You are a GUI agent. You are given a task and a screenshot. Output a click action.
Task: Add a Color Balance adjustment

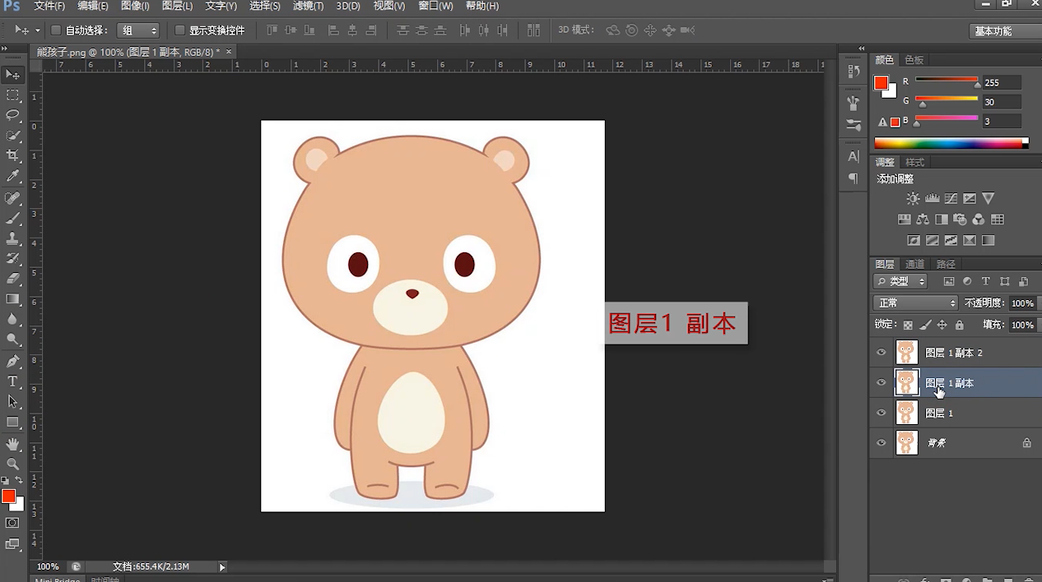coord(923,219)
